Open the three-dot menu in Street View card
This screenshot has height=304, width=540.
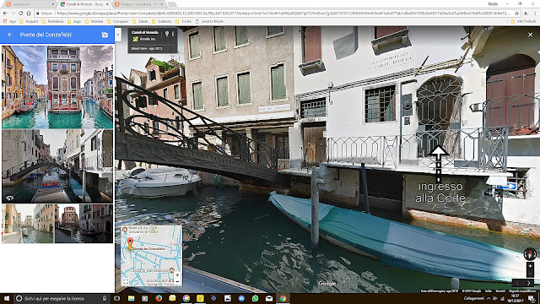coord(173,34)
